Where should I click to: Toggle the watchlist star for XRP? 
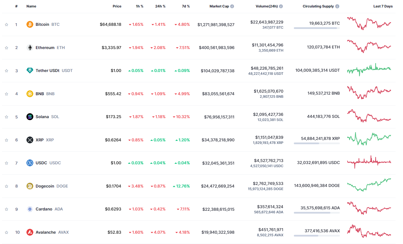(6, 140)
